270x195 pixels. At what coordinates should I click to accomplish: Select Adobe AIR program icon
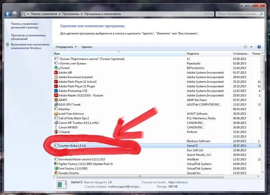click(x=56, y=72)
